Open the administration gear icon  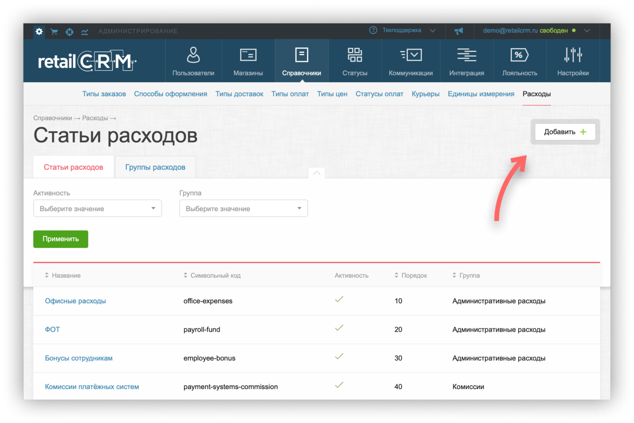tap(39, 31)
